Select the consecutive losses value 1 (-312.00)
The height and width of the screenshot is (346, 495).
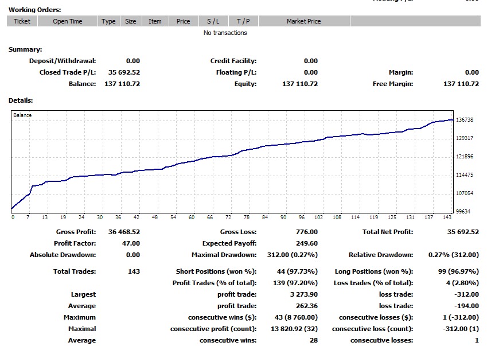pos(461,317)
